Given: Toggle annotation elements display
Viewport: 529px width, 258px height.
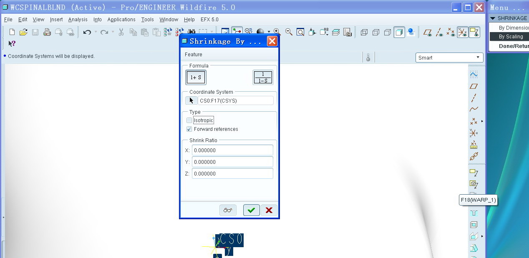Looking at the screenshot, I should click(x=474, y=32).
